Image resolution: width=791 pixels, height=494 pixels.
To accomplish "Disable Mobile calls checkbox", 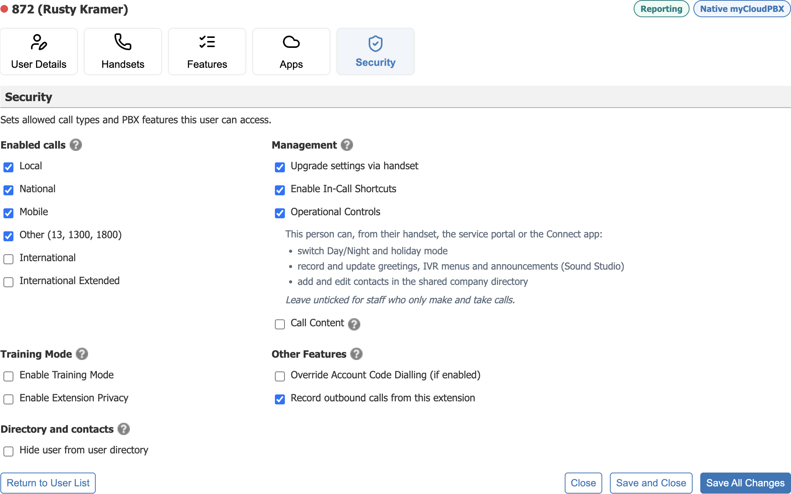I will (8, 213).
